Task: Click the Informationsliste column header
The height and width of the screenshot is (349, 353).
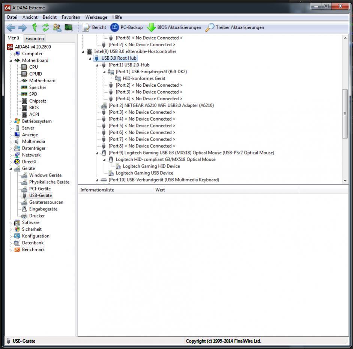Action: click(x=116, y=190)
